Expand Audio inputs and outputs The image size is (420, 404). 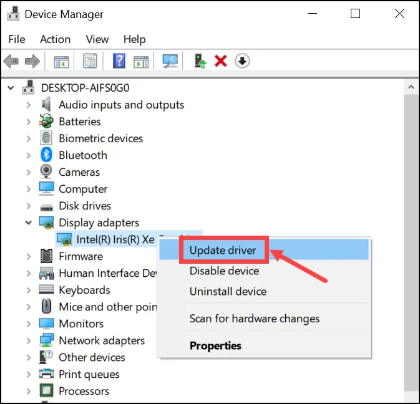click(x=29, y=105)
